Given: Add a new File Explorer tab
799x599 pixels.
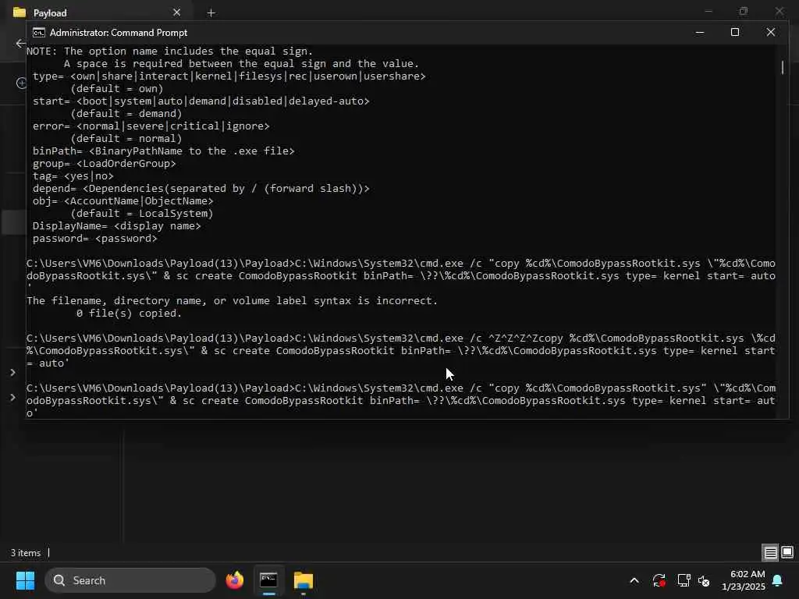Looking at the screenshot, I should (x=211, y=12).
